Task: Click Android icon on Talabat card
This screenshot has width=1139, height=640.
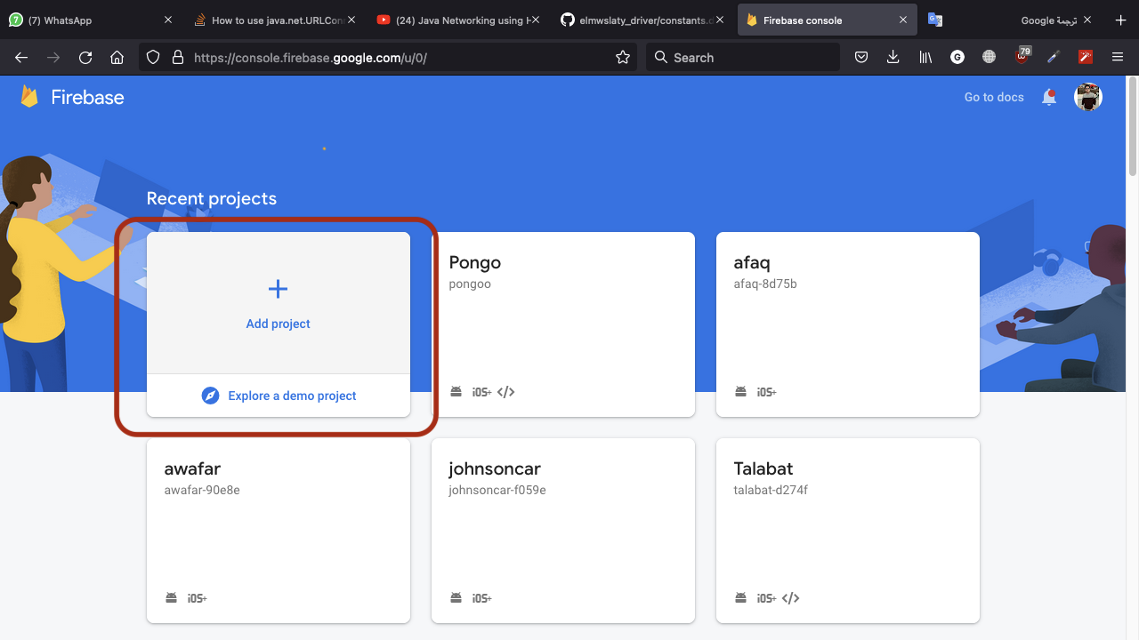Action: tap(741, 598)
